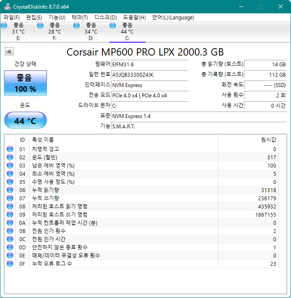Click total host writes value 112 GB
This screenshot has width=291, height=298.
(265, 74)
